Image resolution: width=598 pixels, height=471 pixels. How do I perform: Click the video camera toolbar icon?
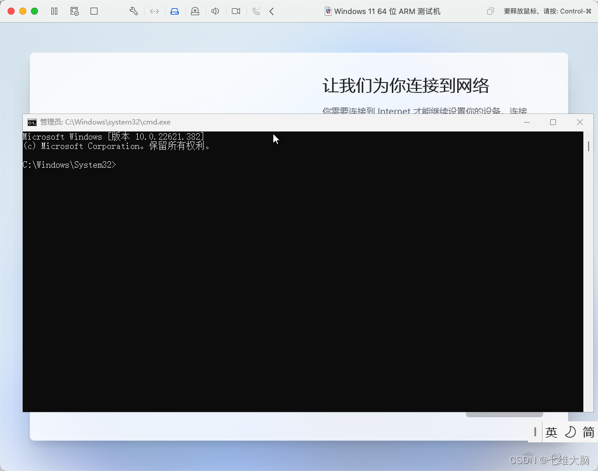coord(236,12)
